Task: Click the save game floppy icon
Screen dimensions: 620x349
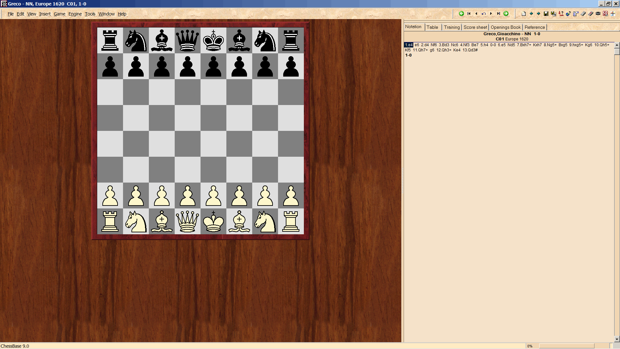Action: 546,14
